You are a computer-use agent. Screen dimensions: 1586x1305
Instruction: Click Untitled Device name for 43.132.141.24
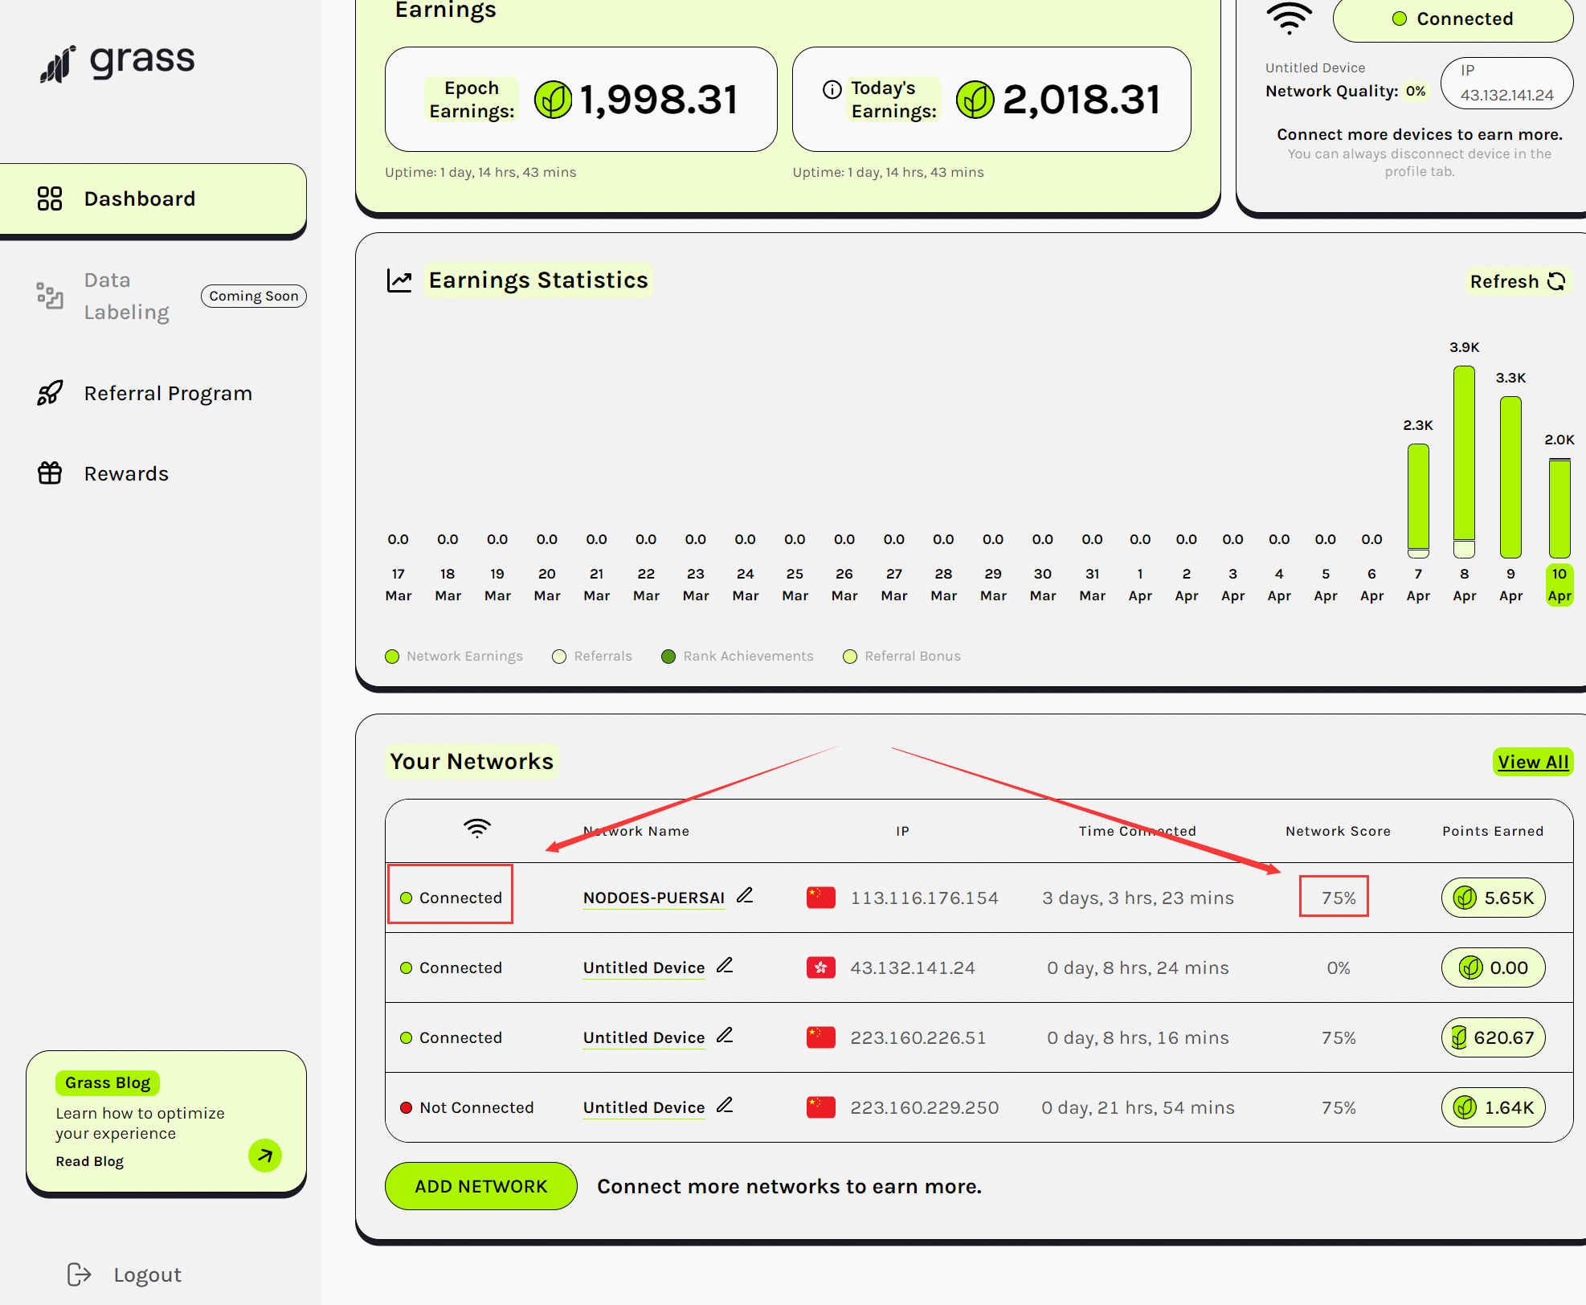tap(644, 968)
